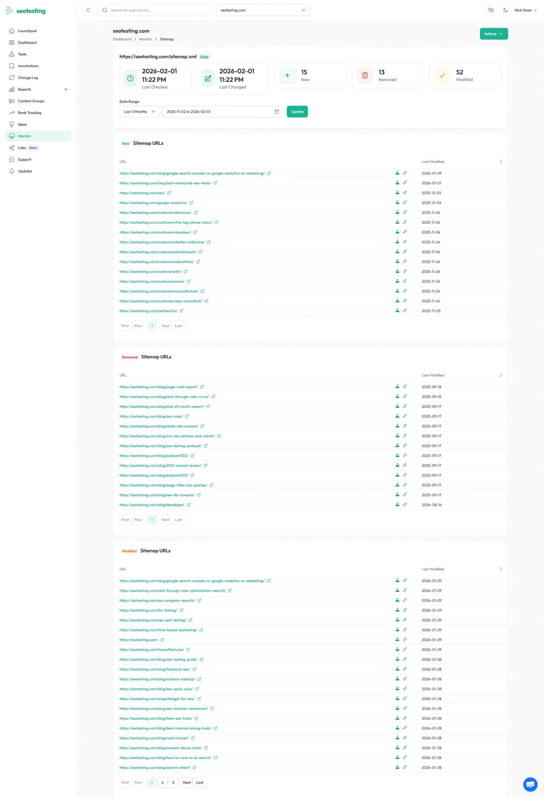This screenshot has height=797, width=544.
Task: Open the seotesting.com/seo/ URL link
Action: [143, 193]
